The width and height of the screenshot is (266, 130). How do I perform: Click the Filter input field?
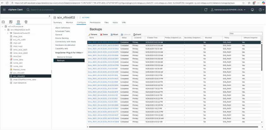coord(246,33)
